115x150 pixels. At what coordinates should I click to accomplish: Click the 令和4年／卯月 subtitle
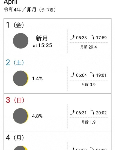coord(30,10)
